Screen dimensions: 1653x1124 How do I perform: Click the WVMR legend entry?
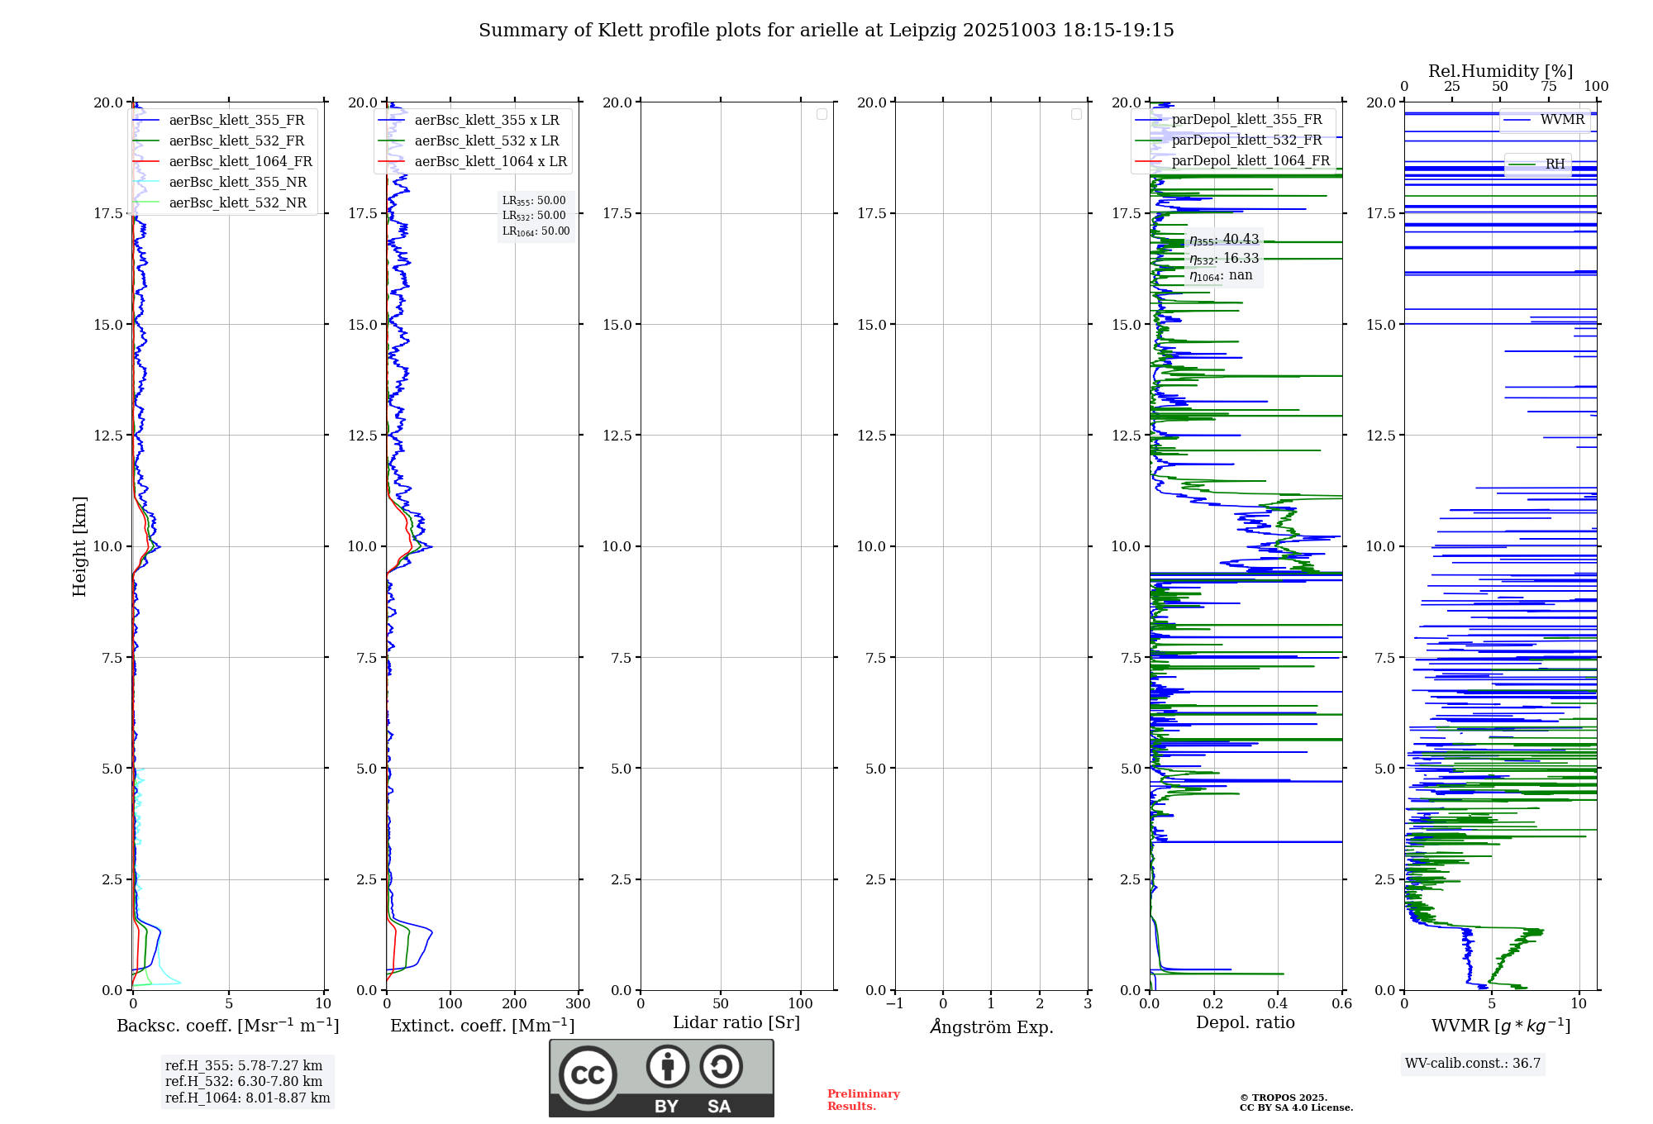pyautogui.click(x=1561, y=120)
